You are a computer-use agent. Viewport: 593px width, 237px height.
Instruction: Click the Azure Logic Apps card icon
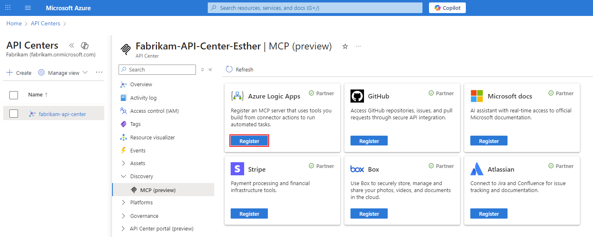237,96
